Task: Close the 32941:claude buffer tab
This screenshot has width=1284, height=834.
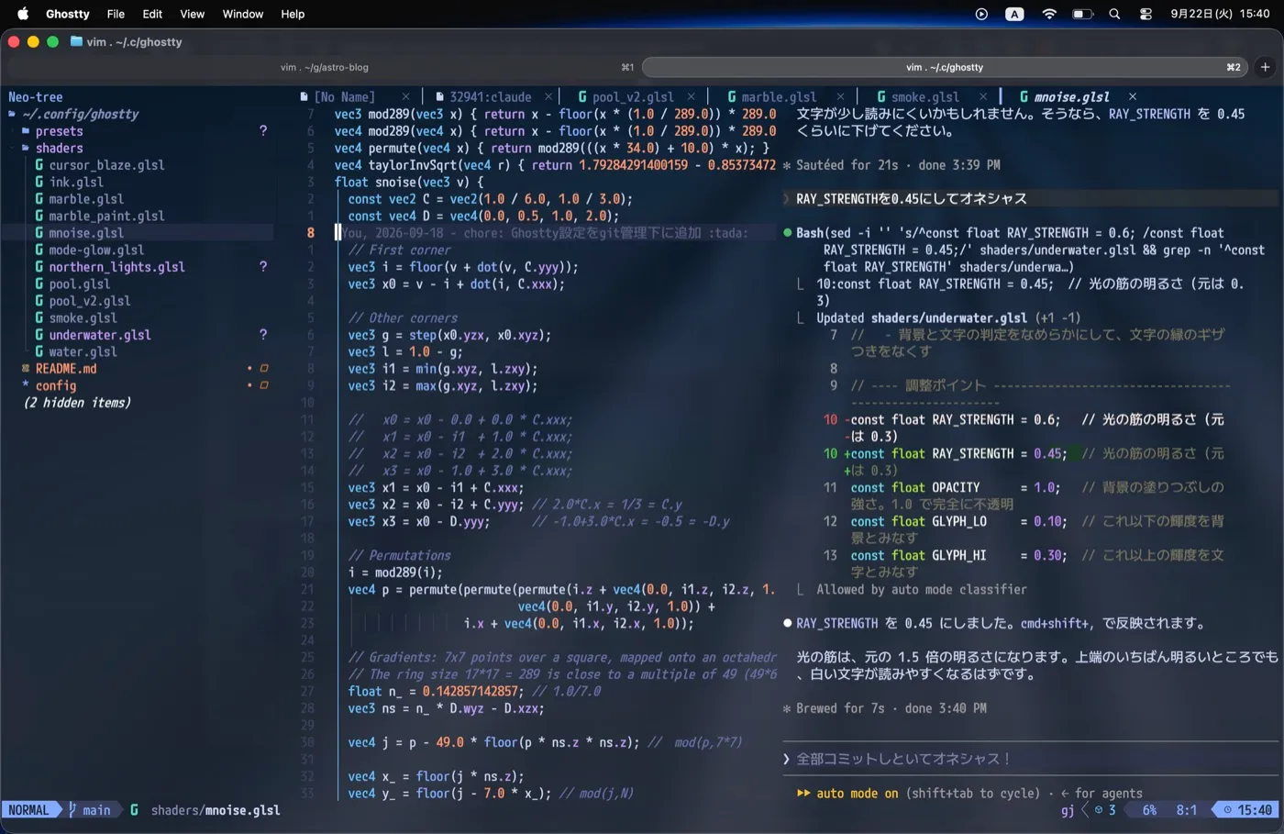Action: point(548,96)
